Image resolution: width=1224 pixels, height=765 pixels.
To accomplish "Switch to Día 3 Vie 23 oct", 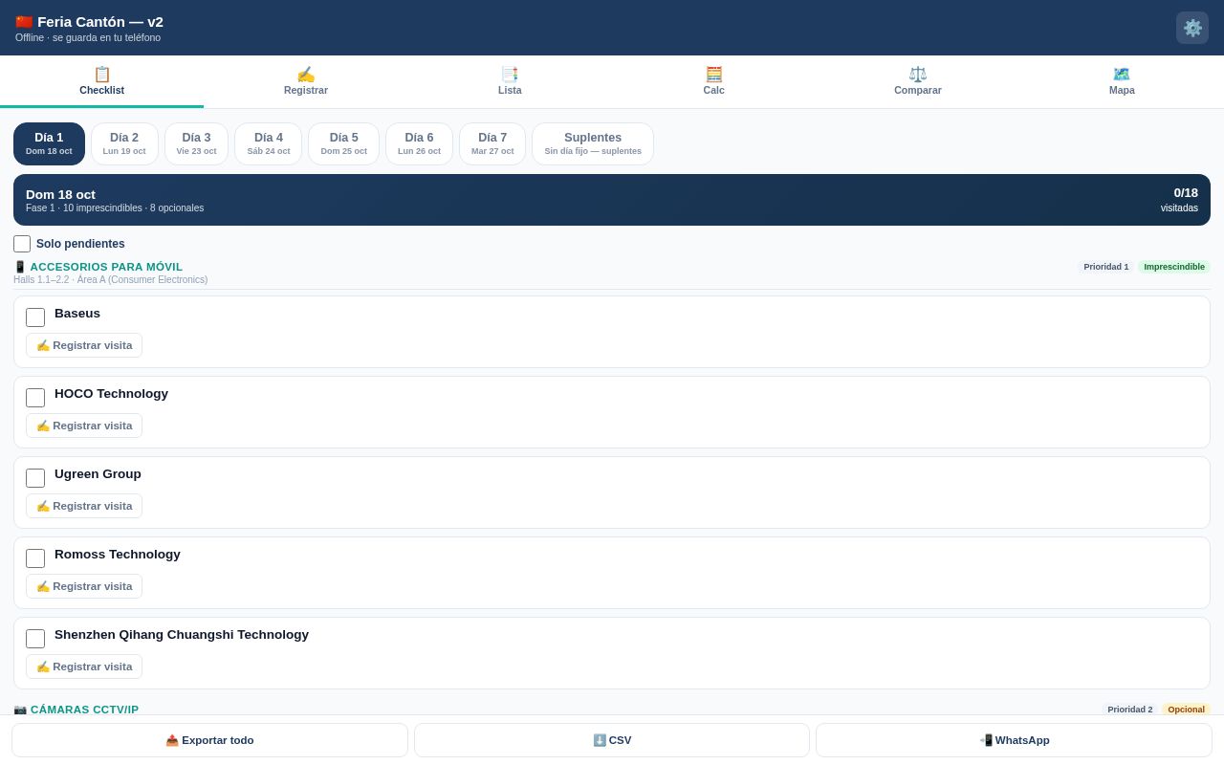I will point(196,143).
